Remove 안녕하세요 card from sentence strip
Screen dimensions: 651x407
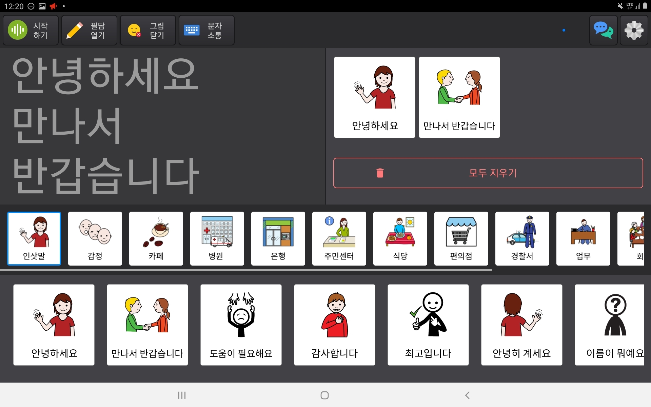(x=375, y=97)
